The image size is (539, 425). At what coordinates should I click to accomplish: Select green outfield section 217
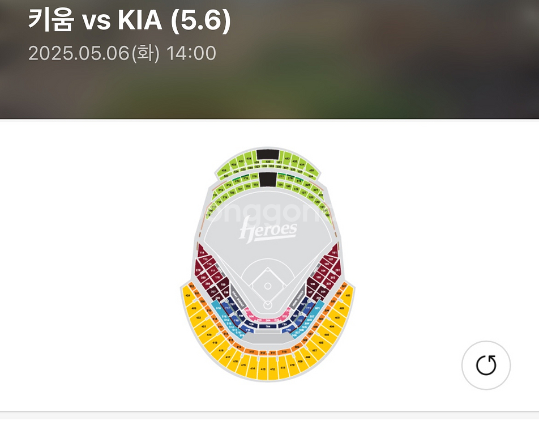281,176
